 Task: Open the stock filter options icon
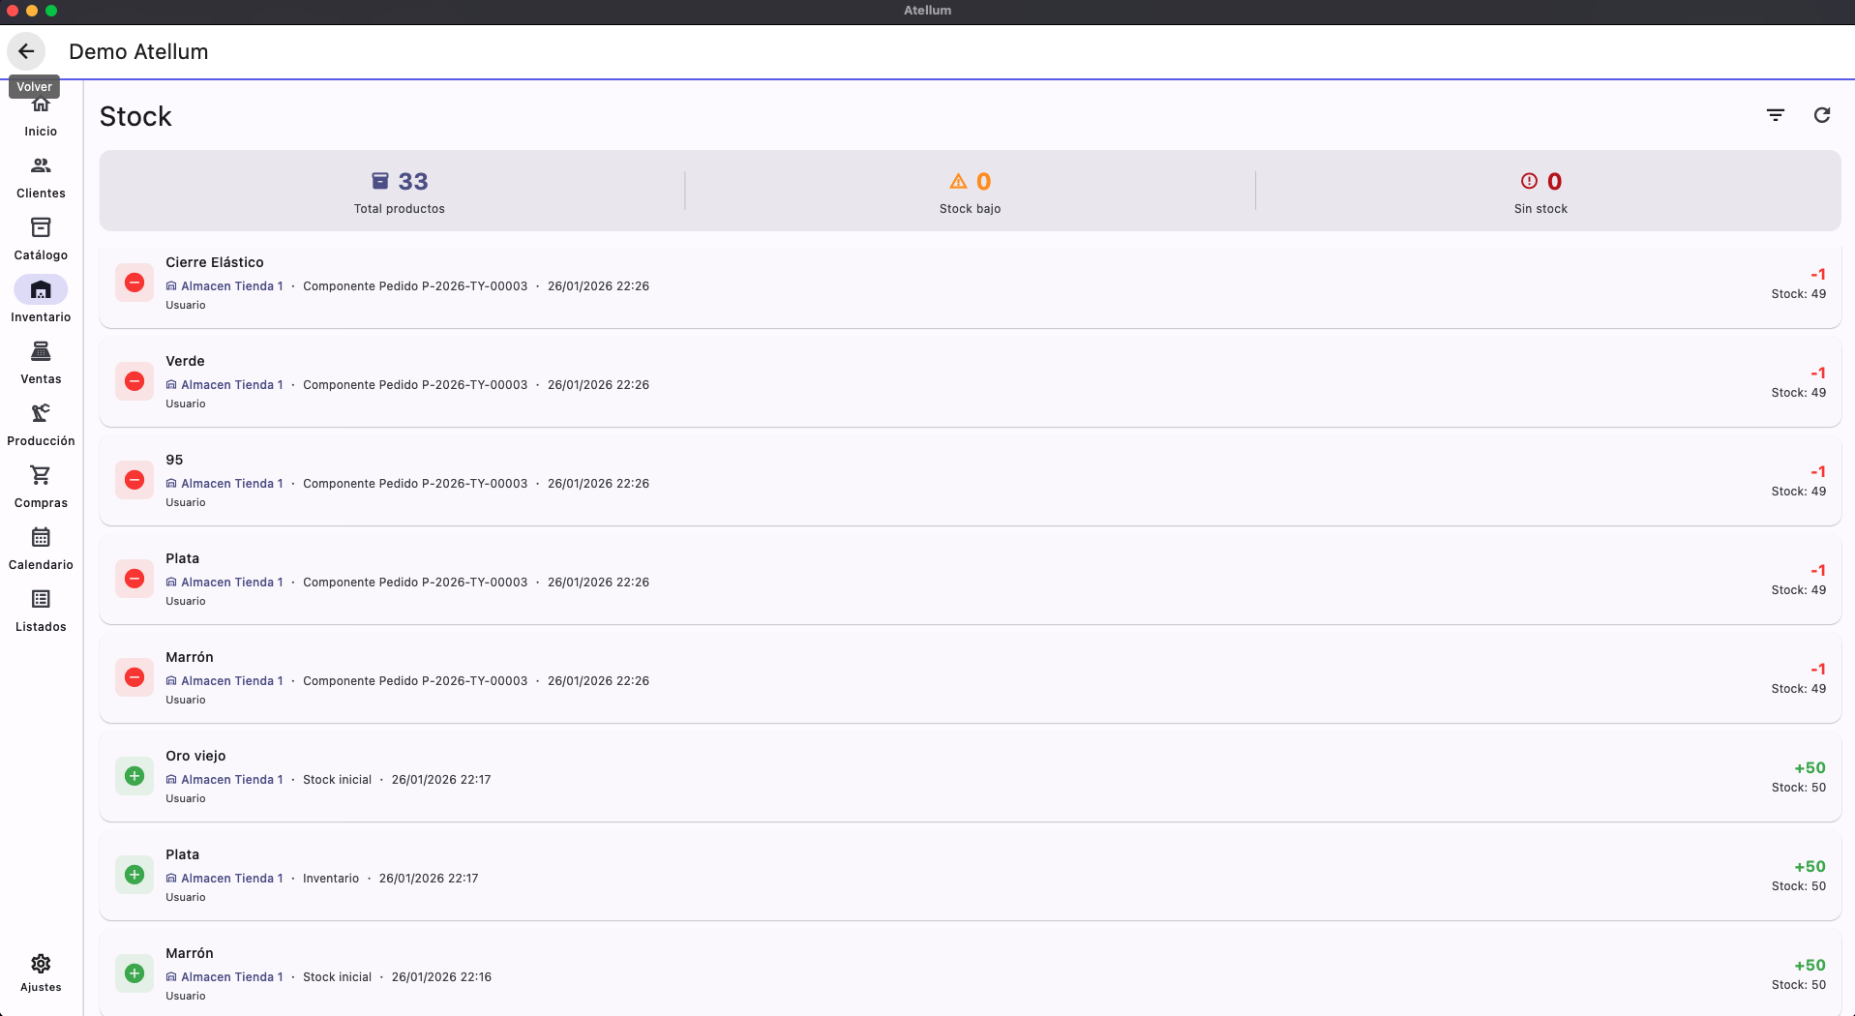[x=1776, y=115]
